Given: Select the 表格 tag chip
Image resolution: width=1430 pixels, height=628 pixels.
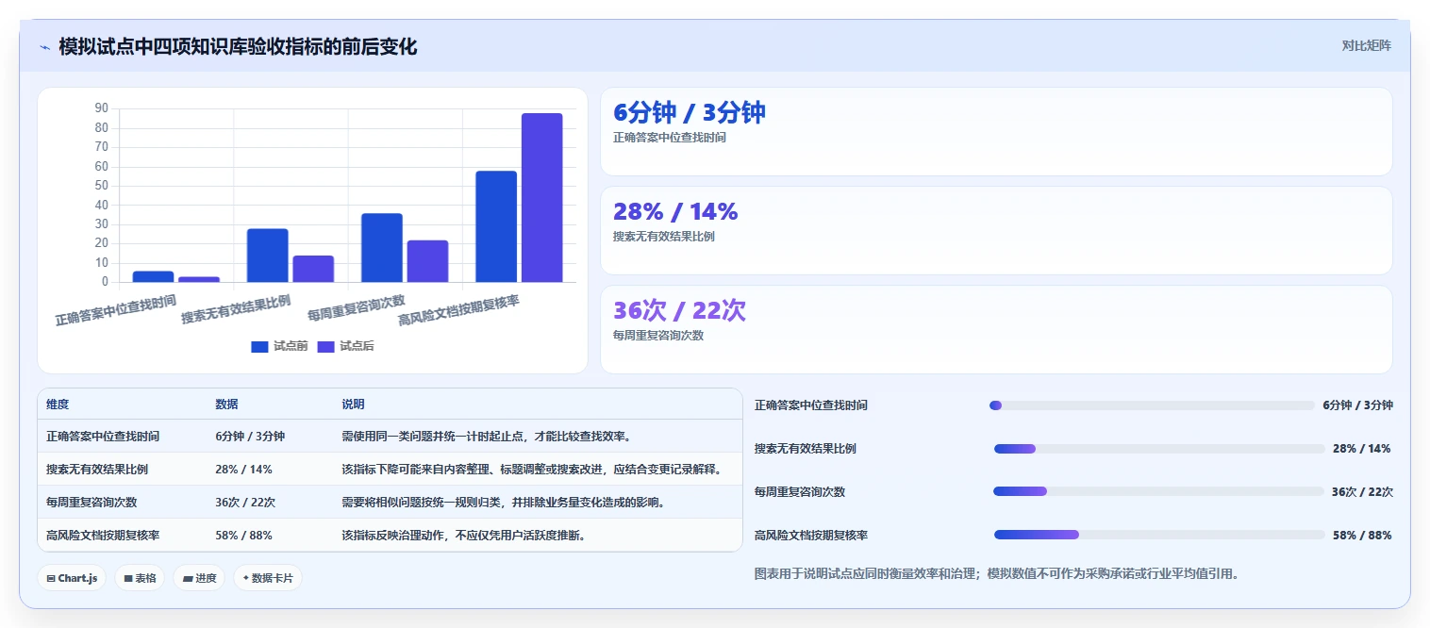Looking at the screenshot, I should click(140, 578).
